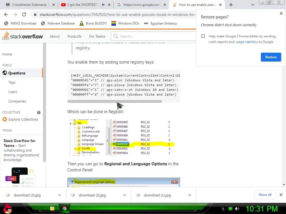Open Users in the sidebar
This screenshot has height=214, width=286.
13,92
